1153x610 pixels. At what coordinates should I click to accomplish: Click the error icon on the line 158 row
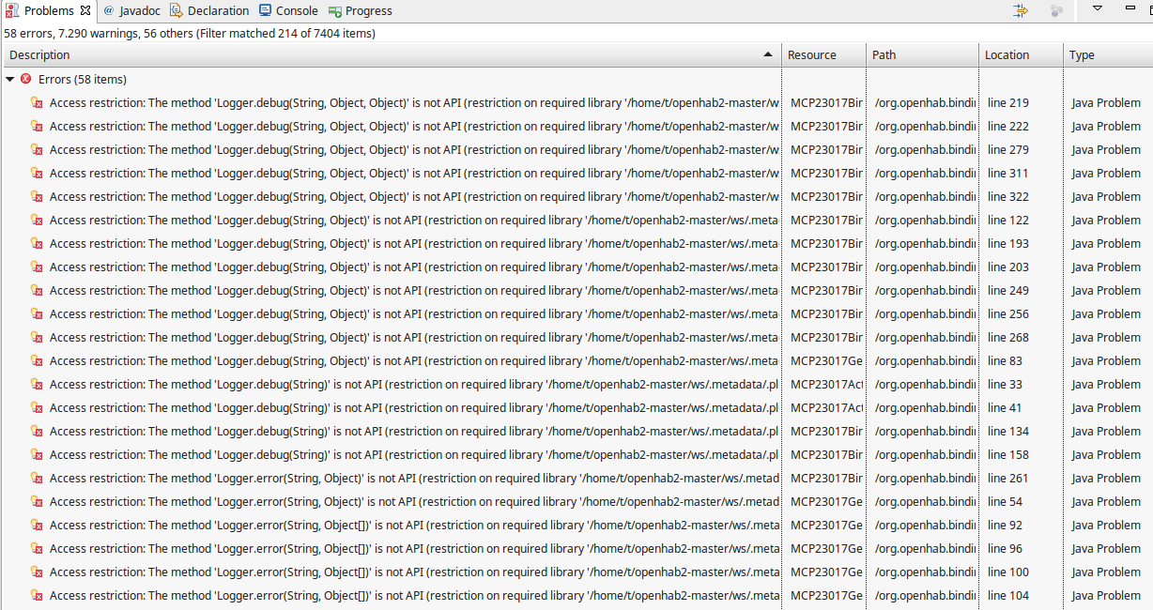[37, 454]
